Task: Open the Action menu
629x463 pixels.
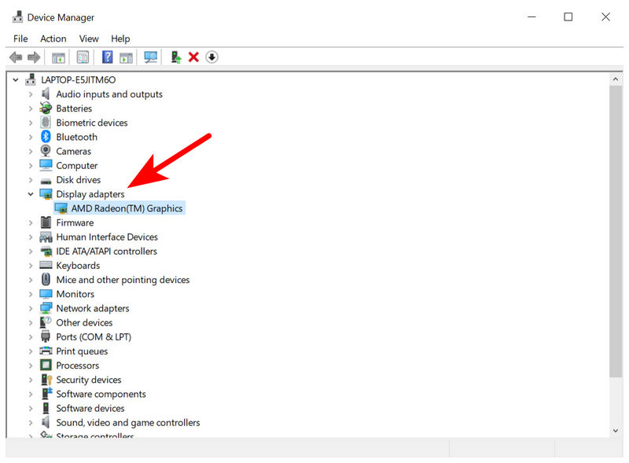Action: click(x=53, y=39)
